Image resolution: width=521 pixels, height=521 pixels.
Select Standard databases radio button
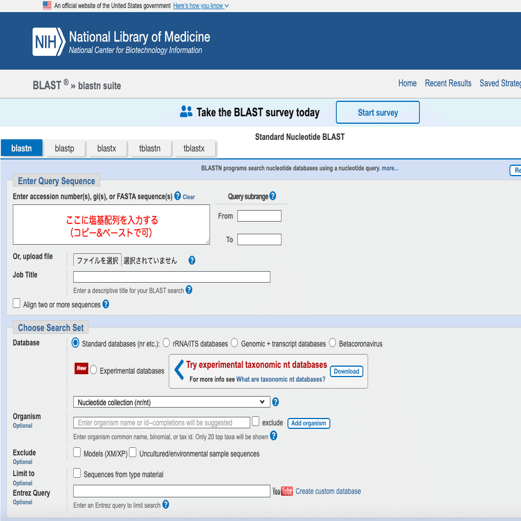(75, 343)
